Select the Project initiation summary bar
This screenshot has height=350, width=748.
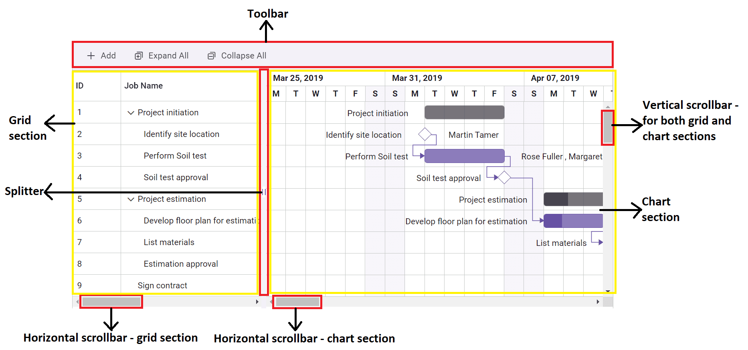tap(464, 113)
